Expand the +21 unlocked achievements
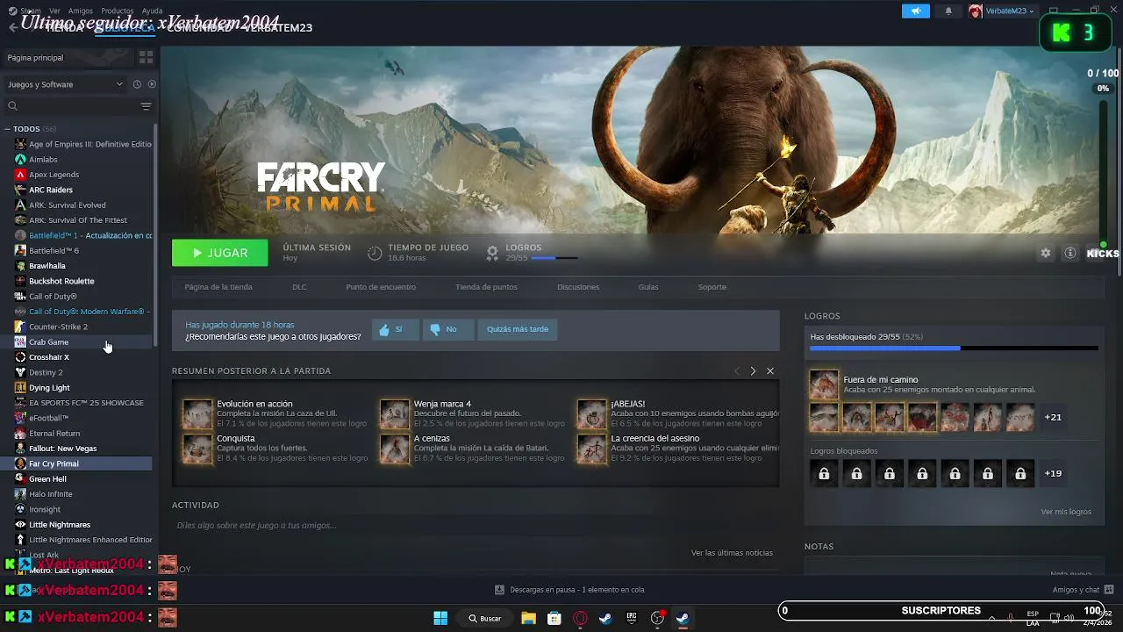The width and height of the screenshot is (1123, 632). (1053, 417)
